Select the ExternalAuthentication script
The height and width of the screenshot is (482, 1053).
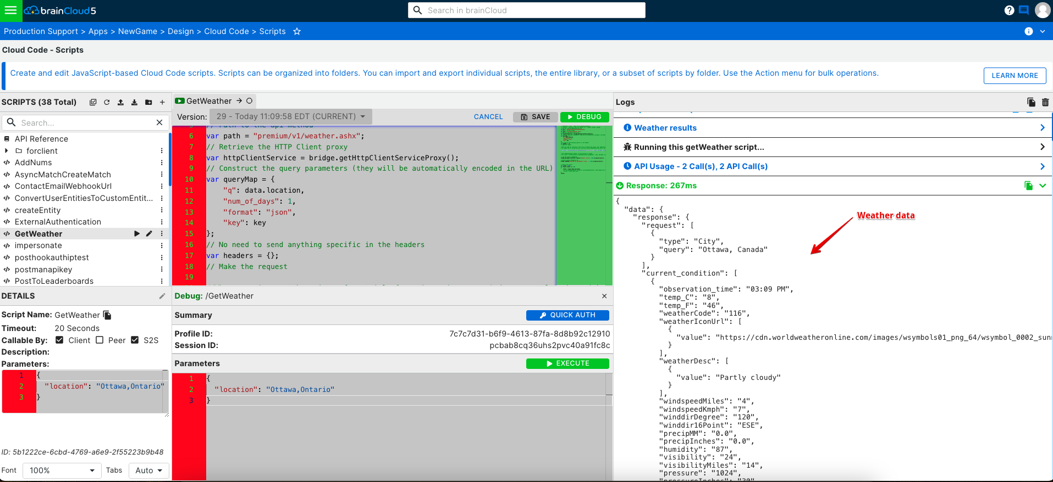pyautogui.click(x=58, y=222)
